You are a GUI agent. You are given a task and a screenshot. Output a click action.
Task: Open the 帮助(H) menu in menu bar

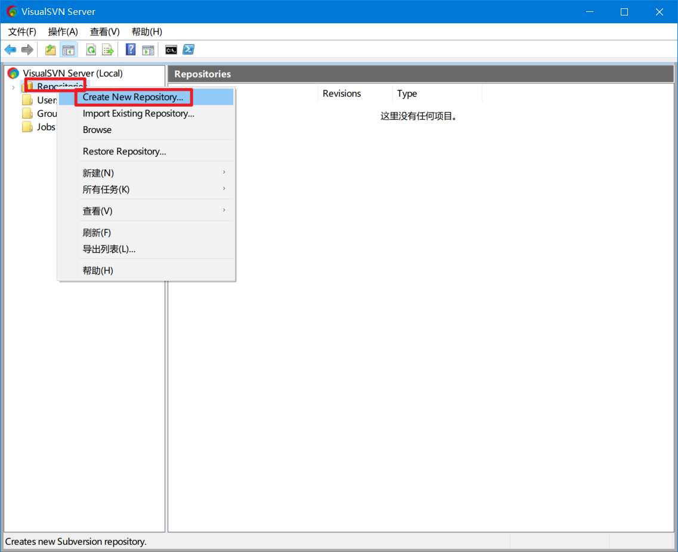point(147,32)
